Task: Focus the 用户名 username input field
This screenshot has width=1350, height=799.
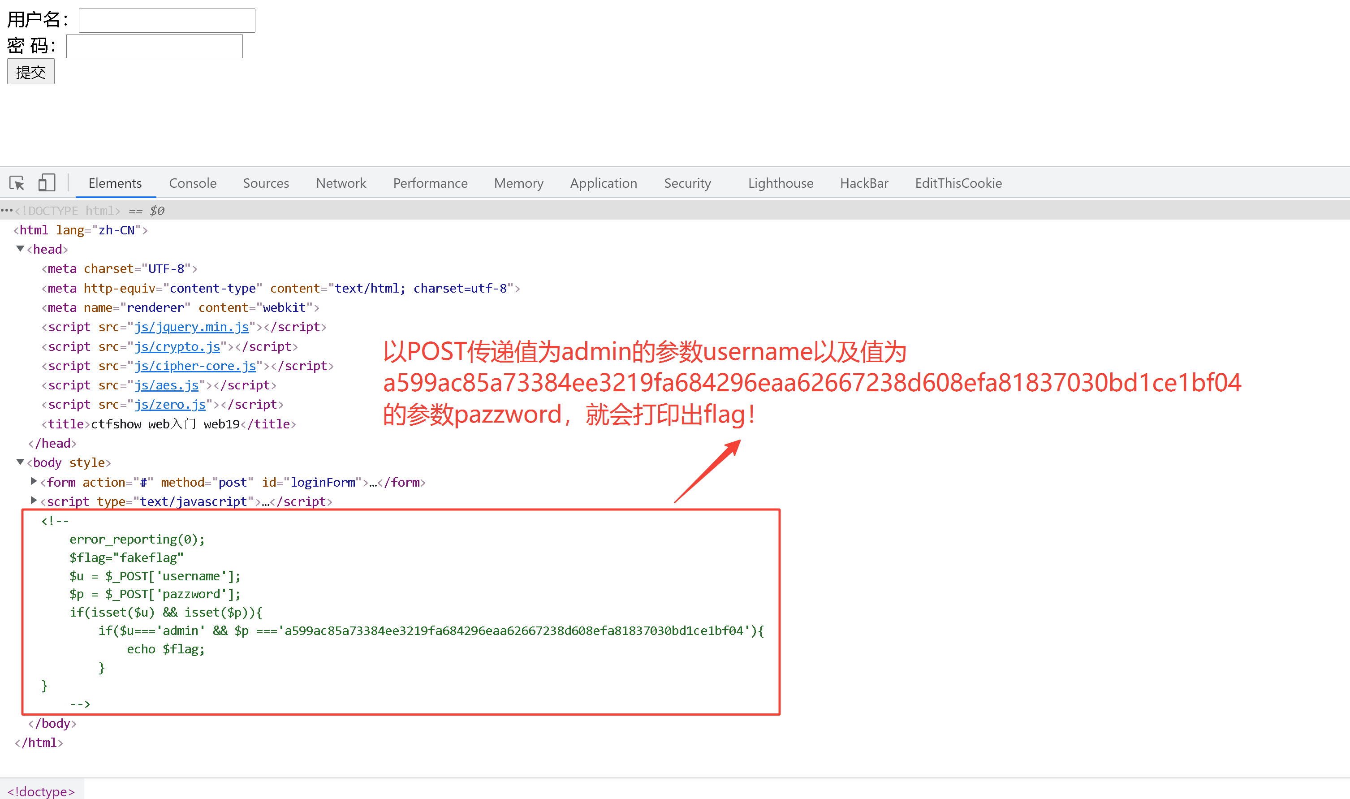Action: click(x=167, y=21)
